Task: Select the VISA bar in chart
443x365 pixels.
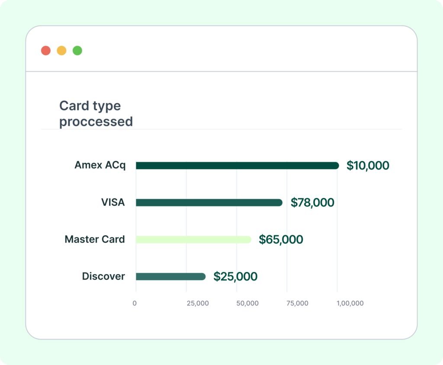Action: 209,203
